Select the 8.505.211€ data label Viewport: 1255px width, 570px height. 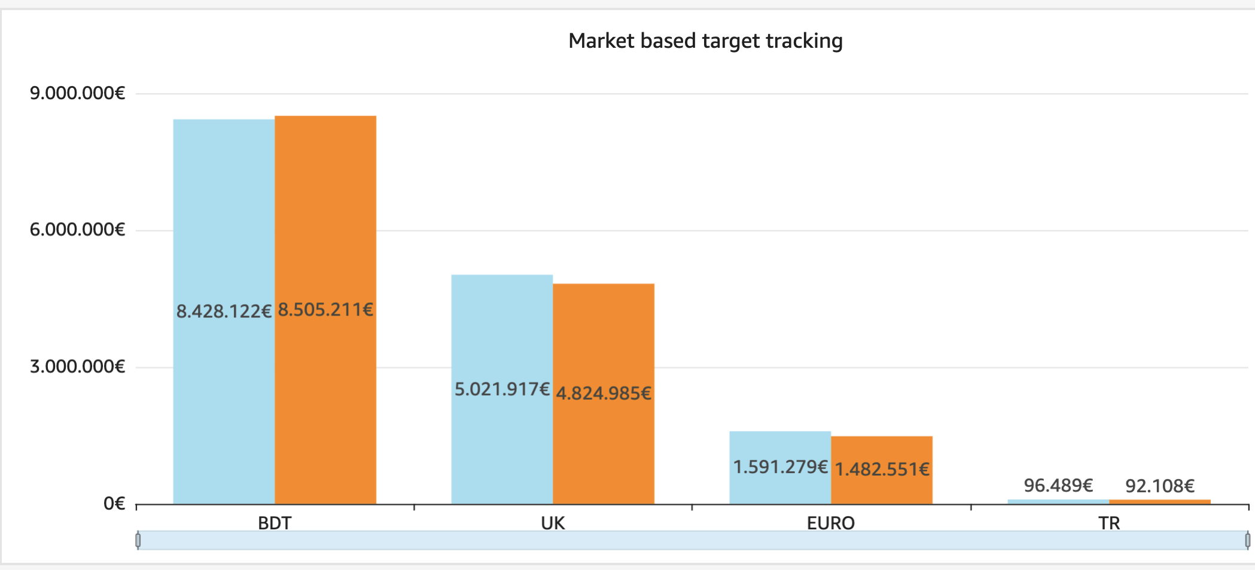pyautogui.click(x=325, y=309)
